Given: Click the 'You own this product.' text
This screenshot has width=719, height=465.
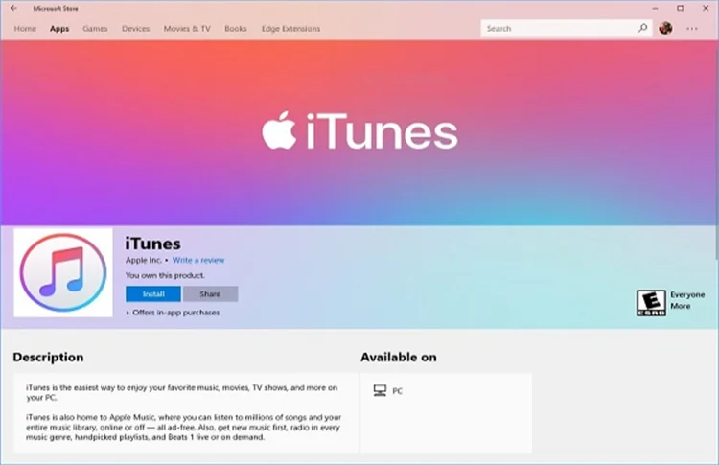Looking at the screenshot, I should pyautogui.click(x=165, y=275).
